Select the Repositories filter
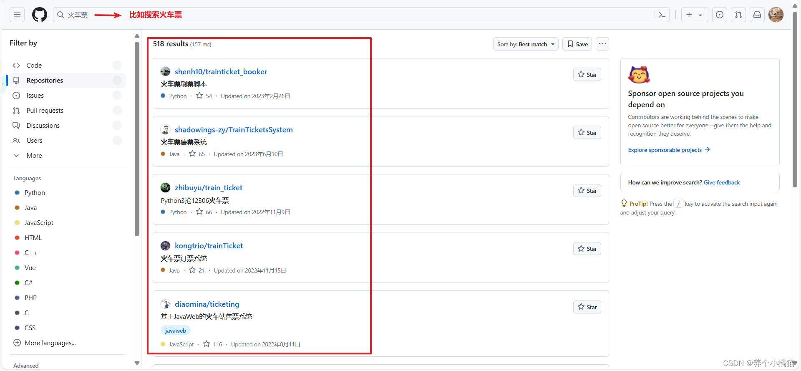Image resolution: width=801 pixels, height=371 pixels. (67, 81)
